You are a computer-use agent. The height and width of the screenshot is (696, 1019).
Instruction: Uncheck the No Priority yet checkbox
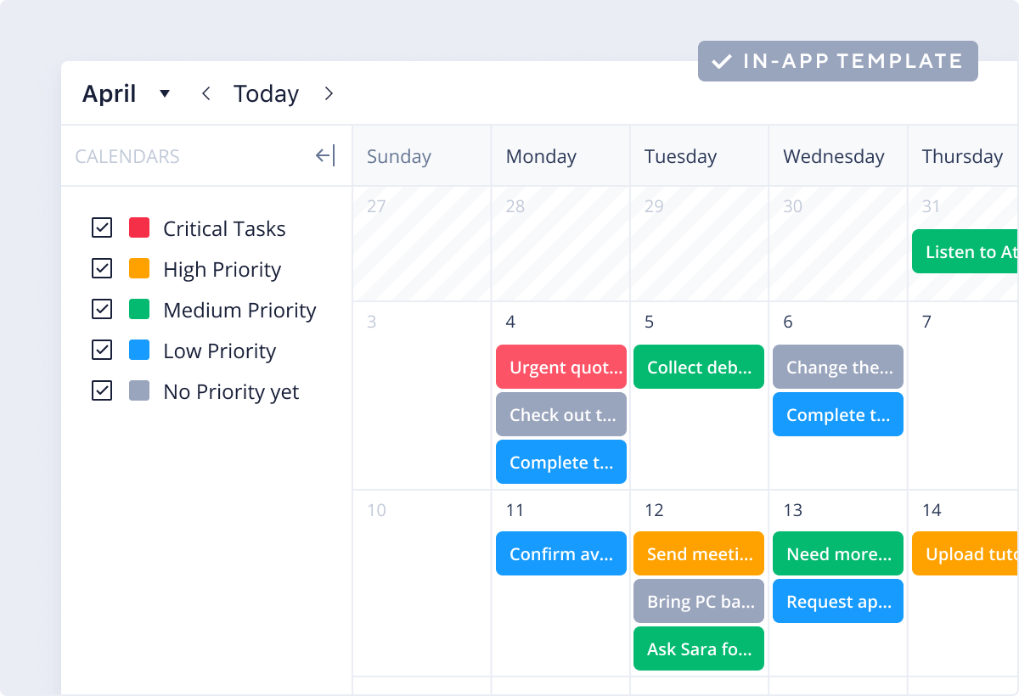[x=102, y=390]
